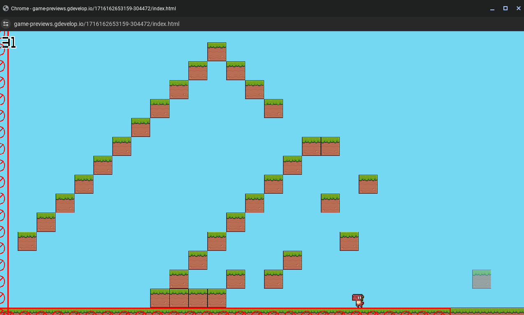The height and width of the screenshot is (315, 524).
Task: Click the topmost grass block at pyramid peak
Action: 216,52
